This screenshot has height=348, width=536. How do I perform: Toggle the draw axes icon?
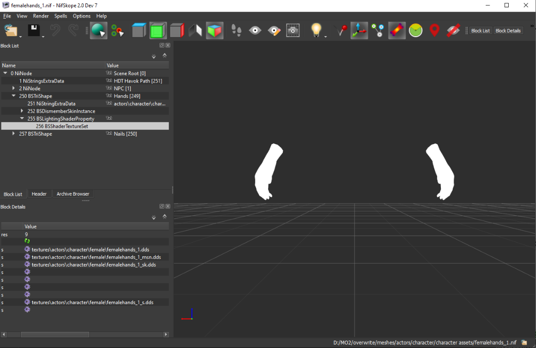pyautogui.click(x=359, y=31)
